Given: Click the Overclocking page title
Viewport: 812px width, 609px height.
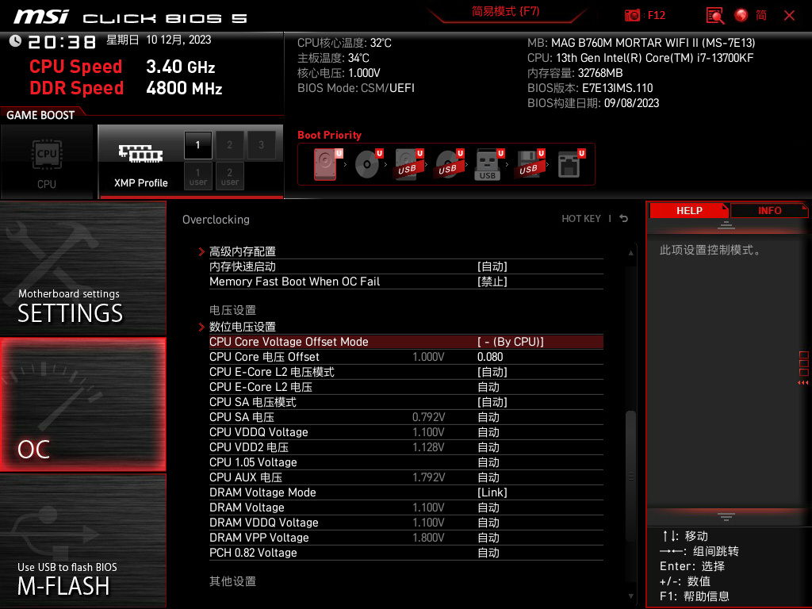Looking at the screenshot, I should [x=216, y=220].
